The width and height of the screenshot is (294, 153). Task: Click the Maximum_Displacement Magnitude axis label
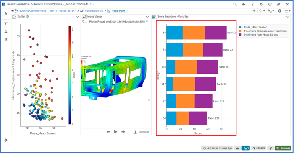pyautogui.click(x=13, y=75)
